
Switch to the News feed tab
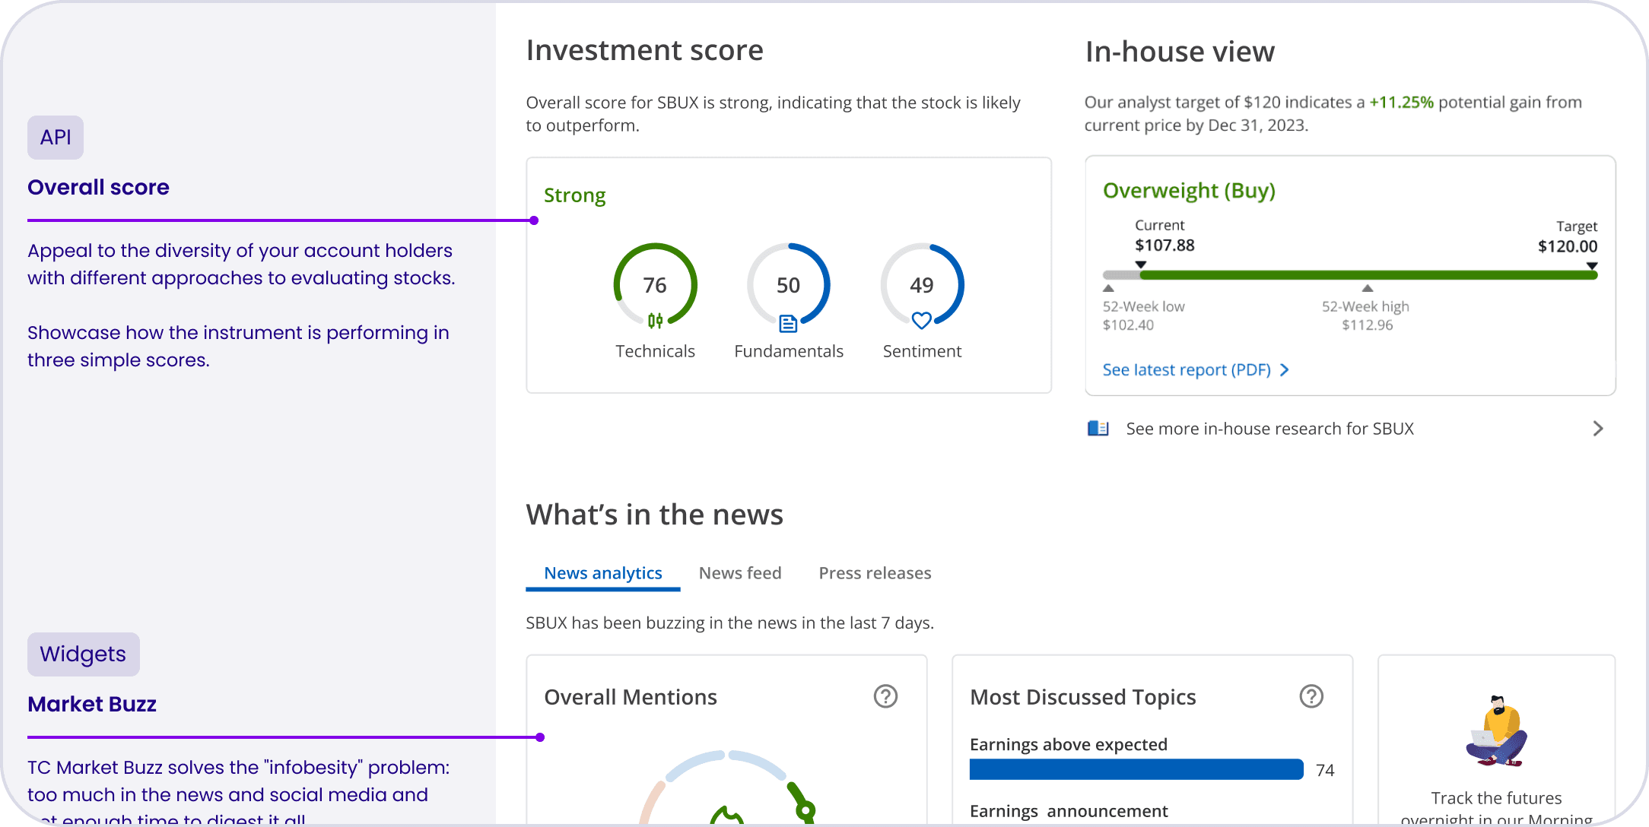pyautogui.click(x=740, y=573)
